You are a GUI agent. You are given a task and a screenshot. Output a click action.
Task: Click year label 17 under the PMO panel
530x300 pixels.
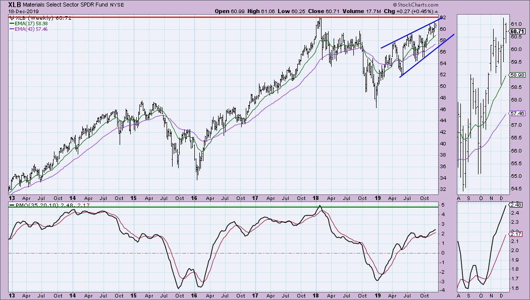point(255,295)
